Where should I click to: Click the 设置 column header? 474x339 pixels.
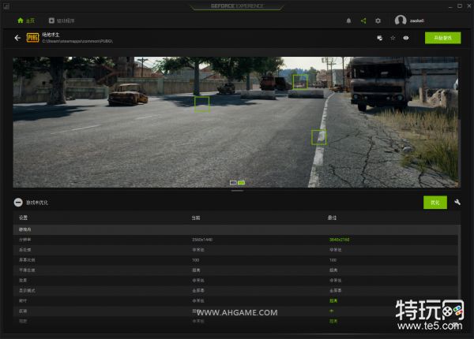coord(23,218)
